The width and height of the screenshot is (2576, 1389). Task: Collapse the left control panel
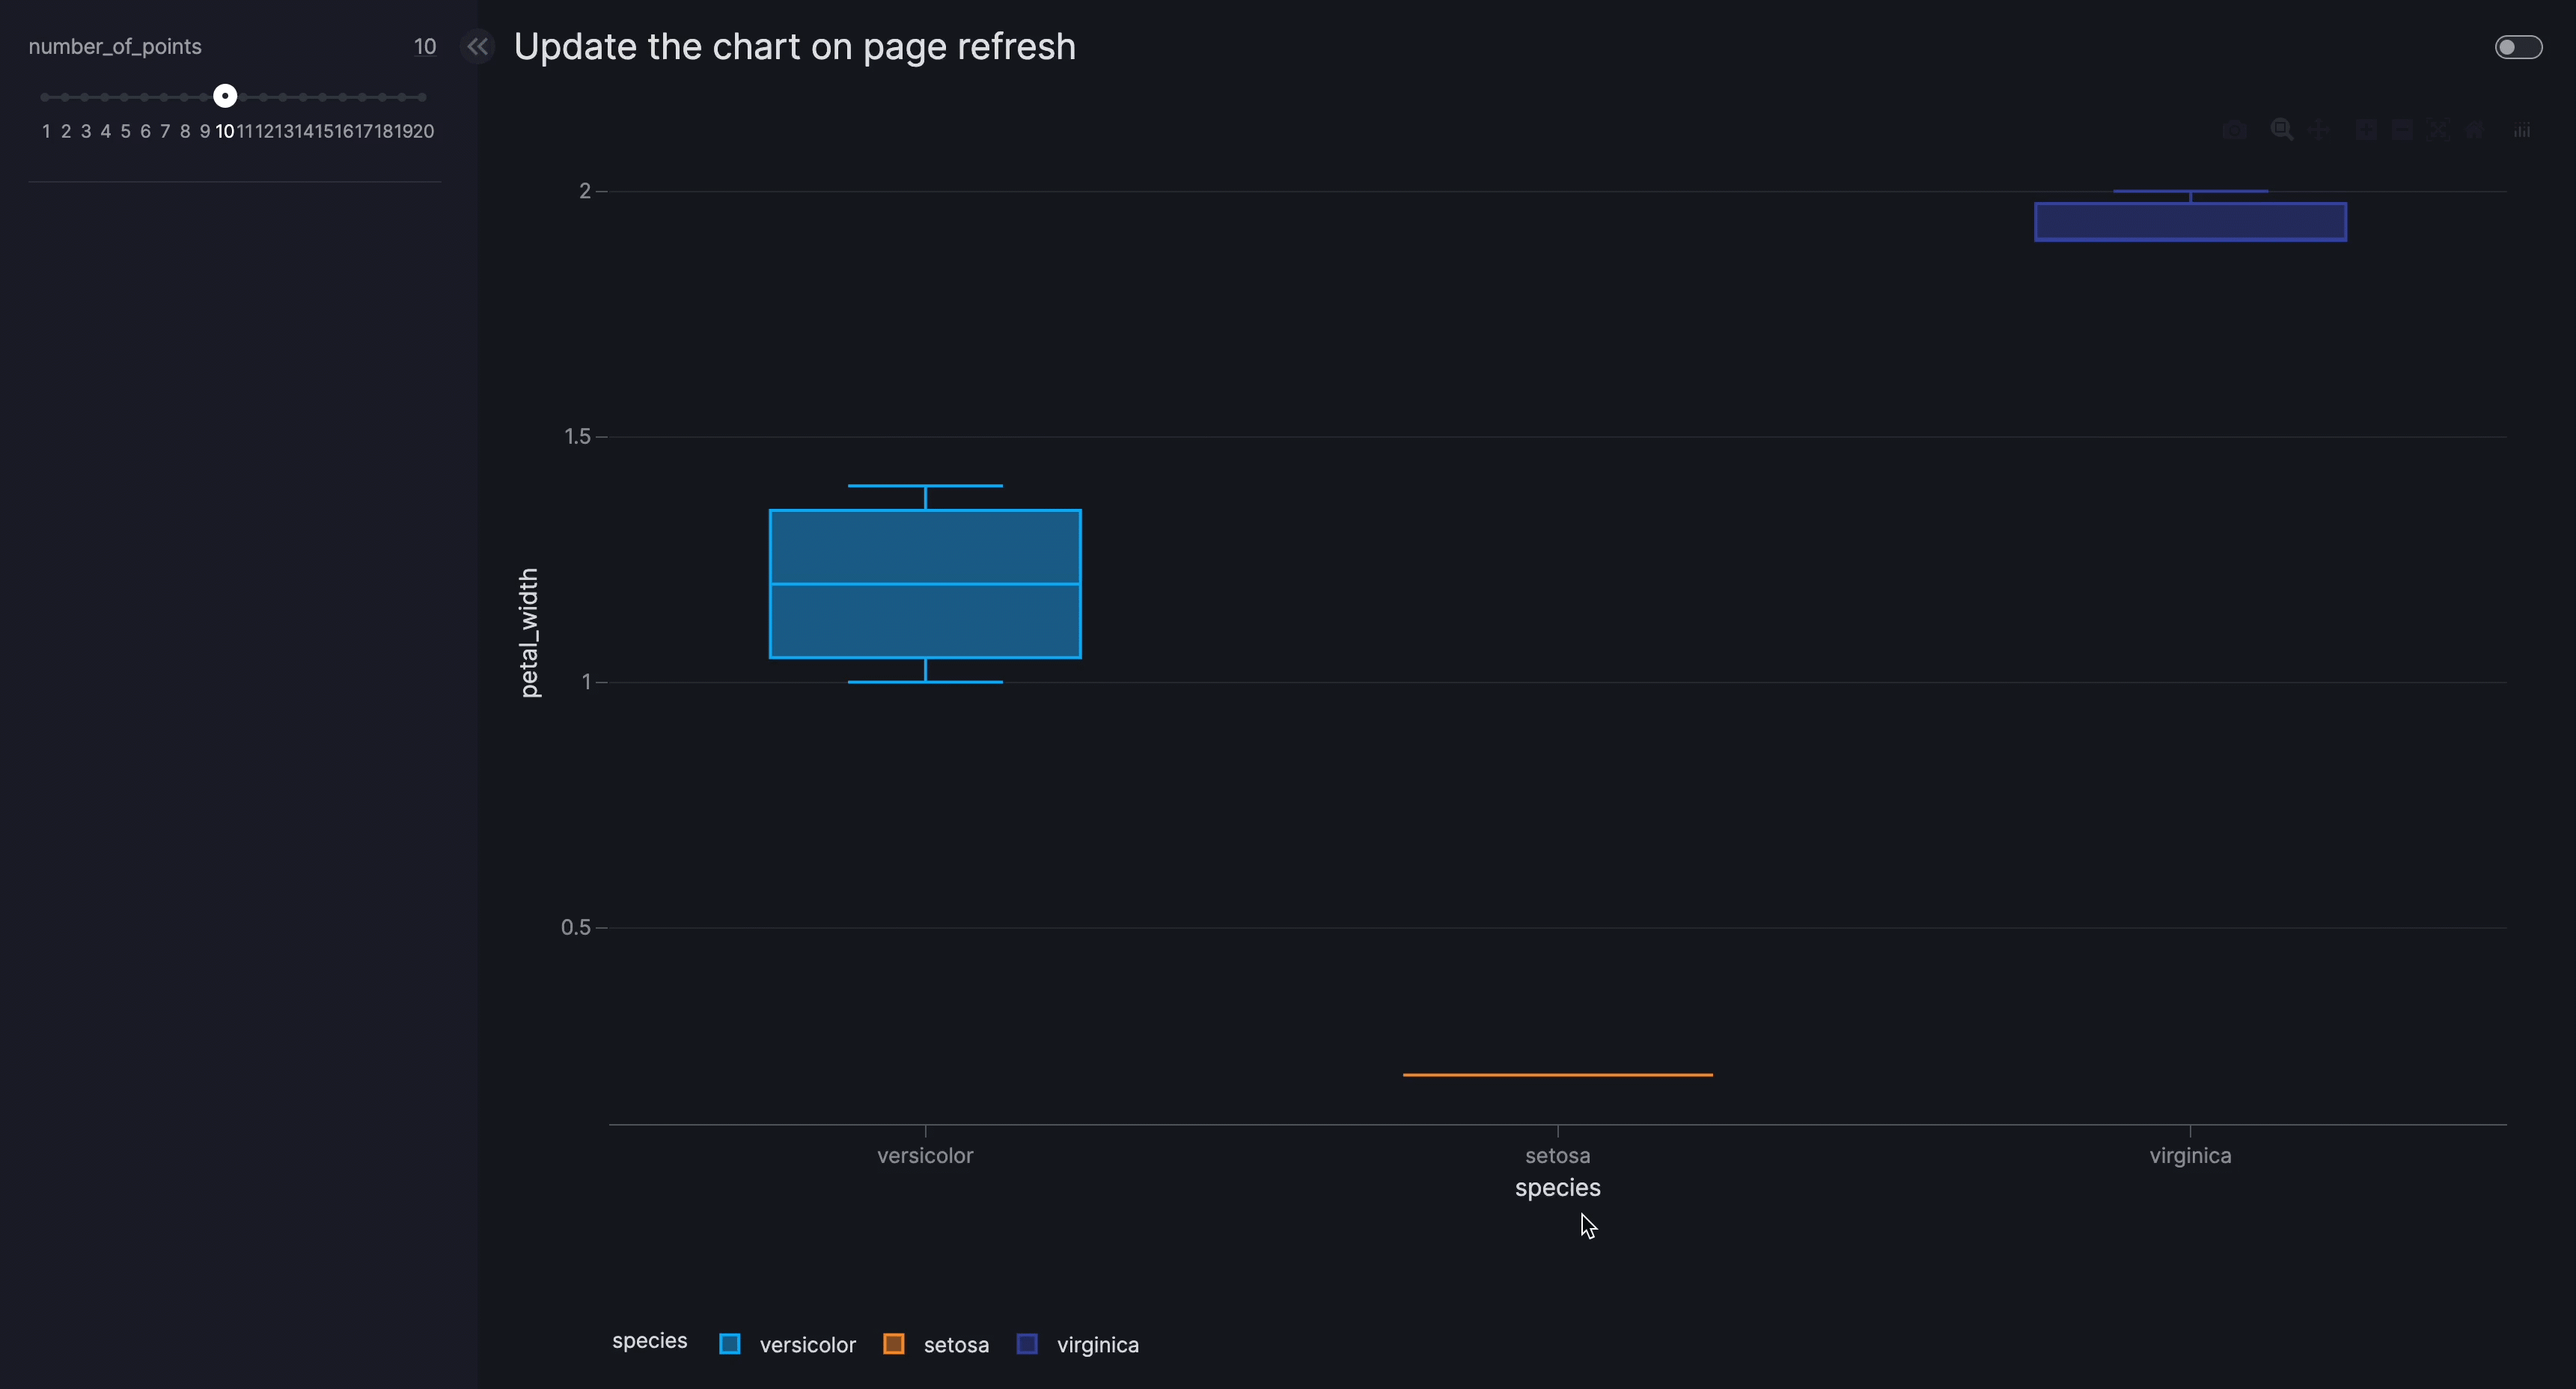point(478,46)
